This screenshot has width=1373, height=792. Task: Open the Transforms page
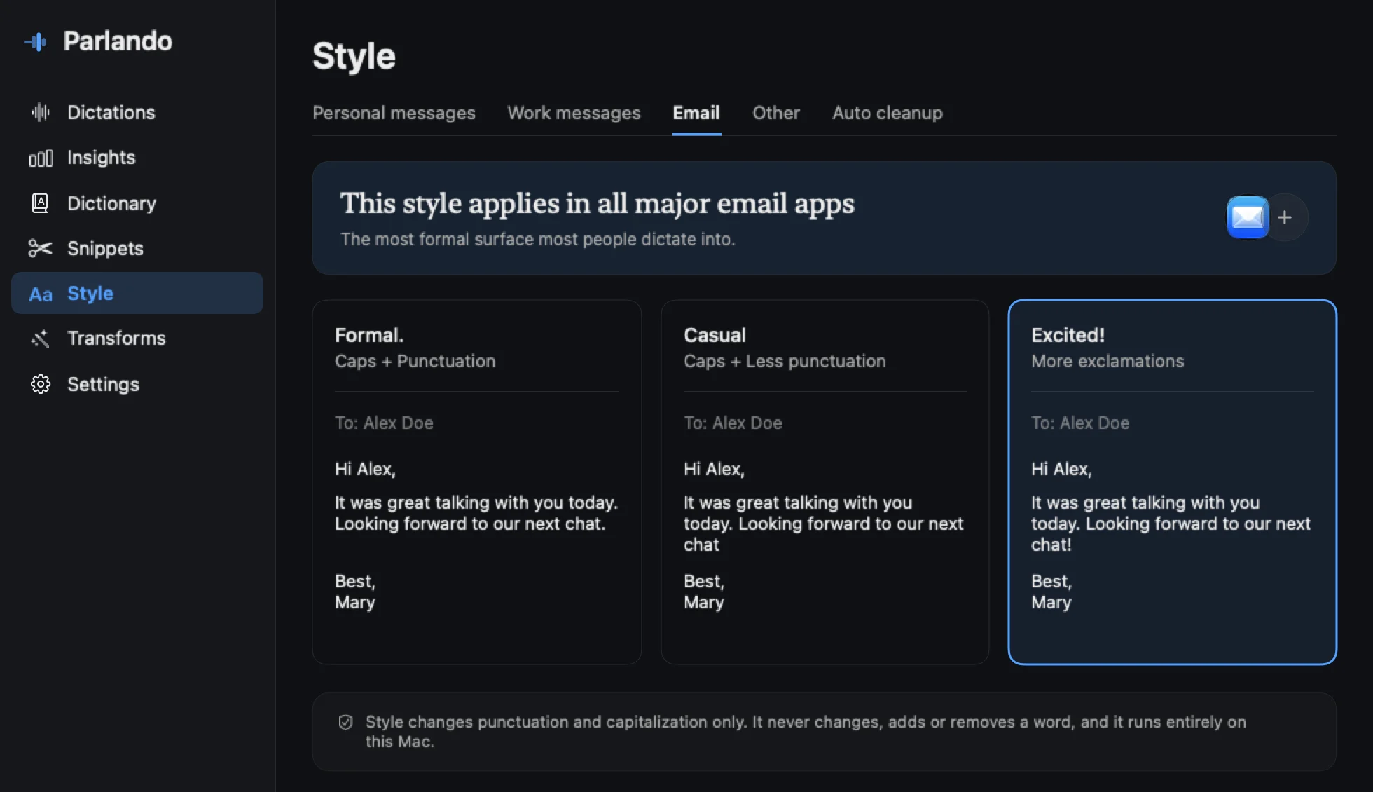click(x=137, y=338)
